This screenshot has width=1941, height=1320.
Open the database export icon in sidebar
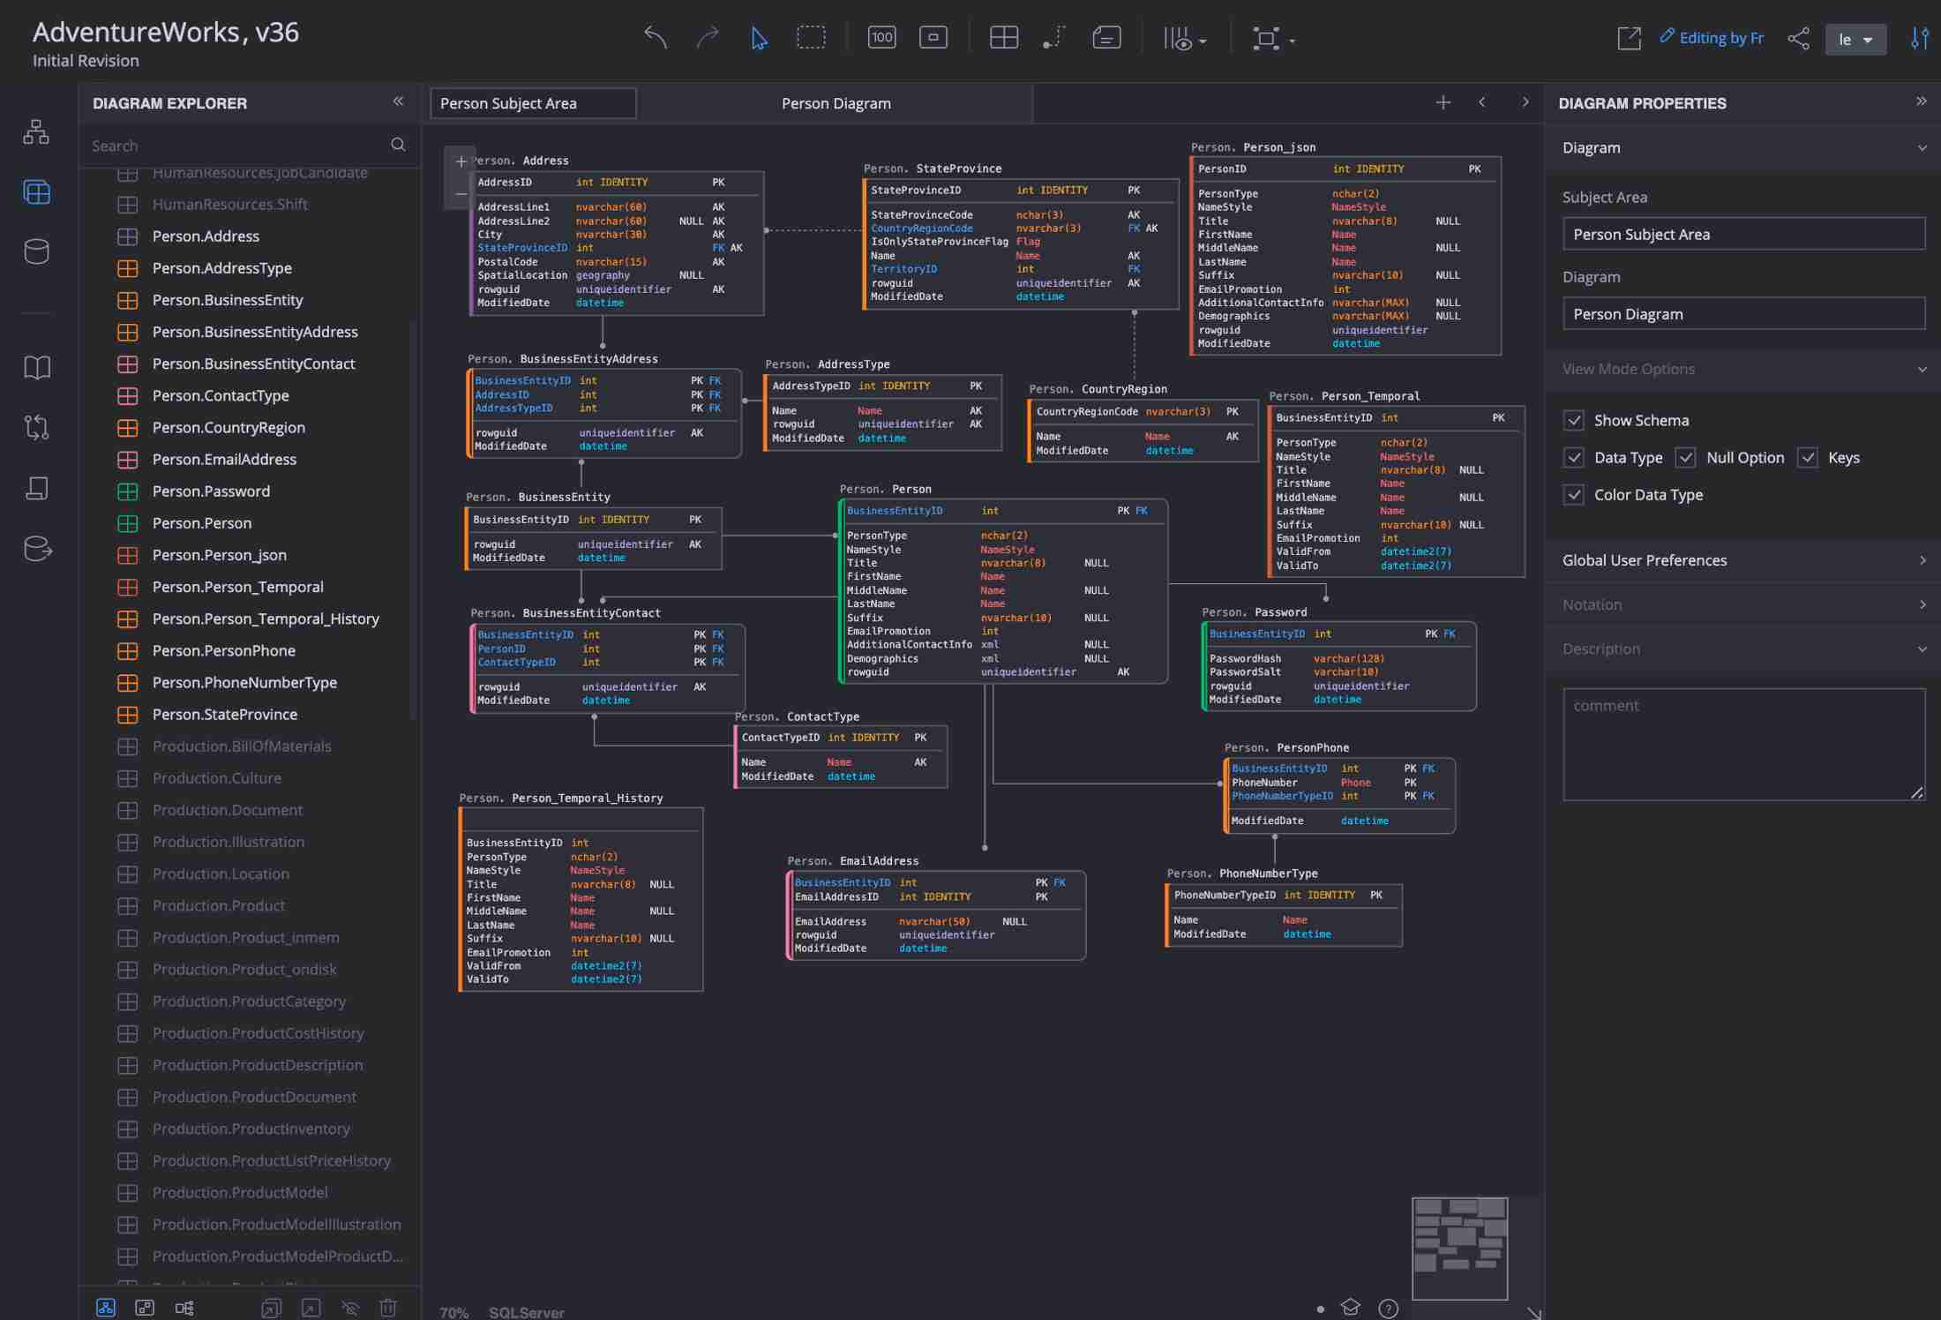(x=37, y=548)
